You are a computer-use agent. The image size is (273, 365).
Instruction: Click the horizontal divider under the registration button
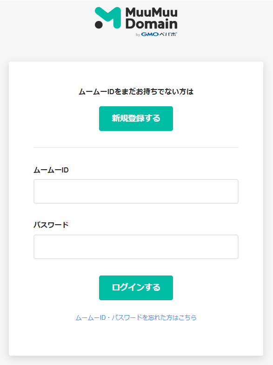pyautogui.click(x=136, y=147)
